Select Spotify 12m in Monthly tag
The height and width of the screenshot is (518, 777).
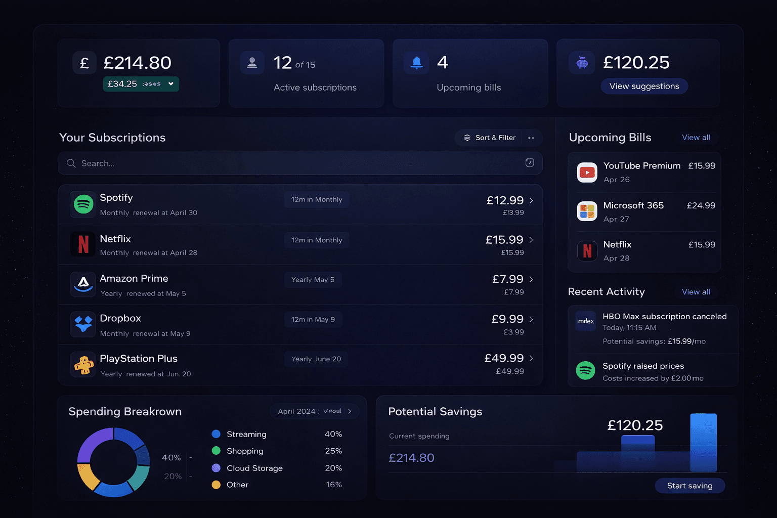tap(317, 199)
